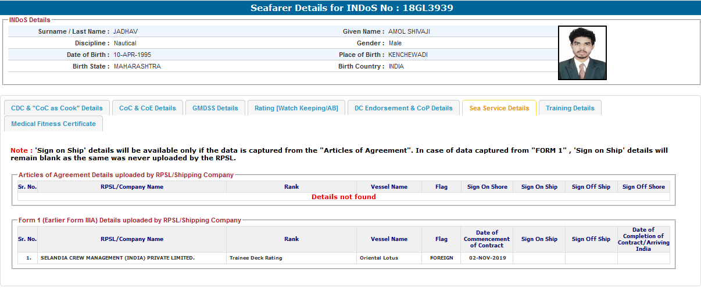The width and height of the screenshot is (701, 288).
Task: Open the CDC & "CoC as Cook" Details tab
Action: pos(57,108)
